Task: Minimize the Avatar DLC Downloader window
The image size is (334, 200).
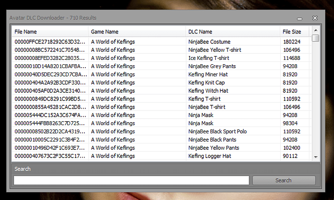Action: coord(300,18)
